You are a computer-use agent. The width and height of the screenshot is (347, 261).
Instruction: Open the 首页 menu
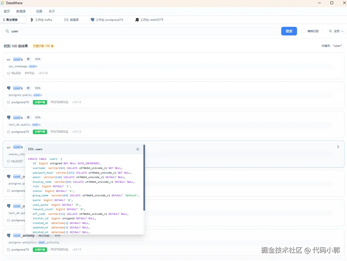pyautogui.click(x=7, y=11)
